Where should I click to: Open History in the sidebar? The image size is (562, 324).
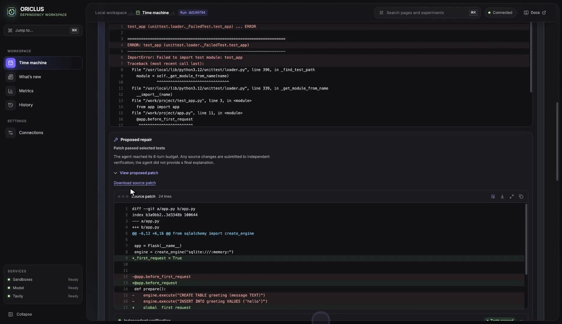(x=43, y=105)
